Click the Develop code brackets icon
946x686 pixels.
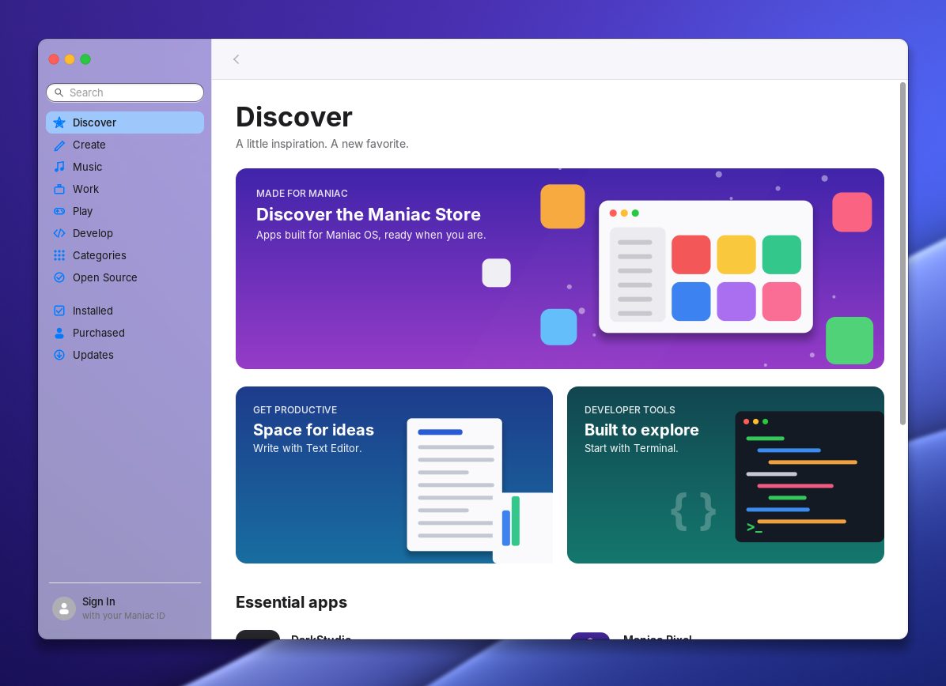point(59,233)
